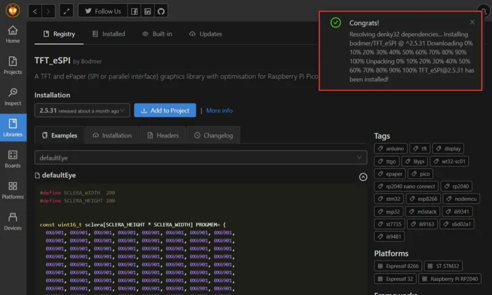Click the expand view arrows icon
Image resolution: width=492 pixels, height=295 pixels.
coord(66,12)
